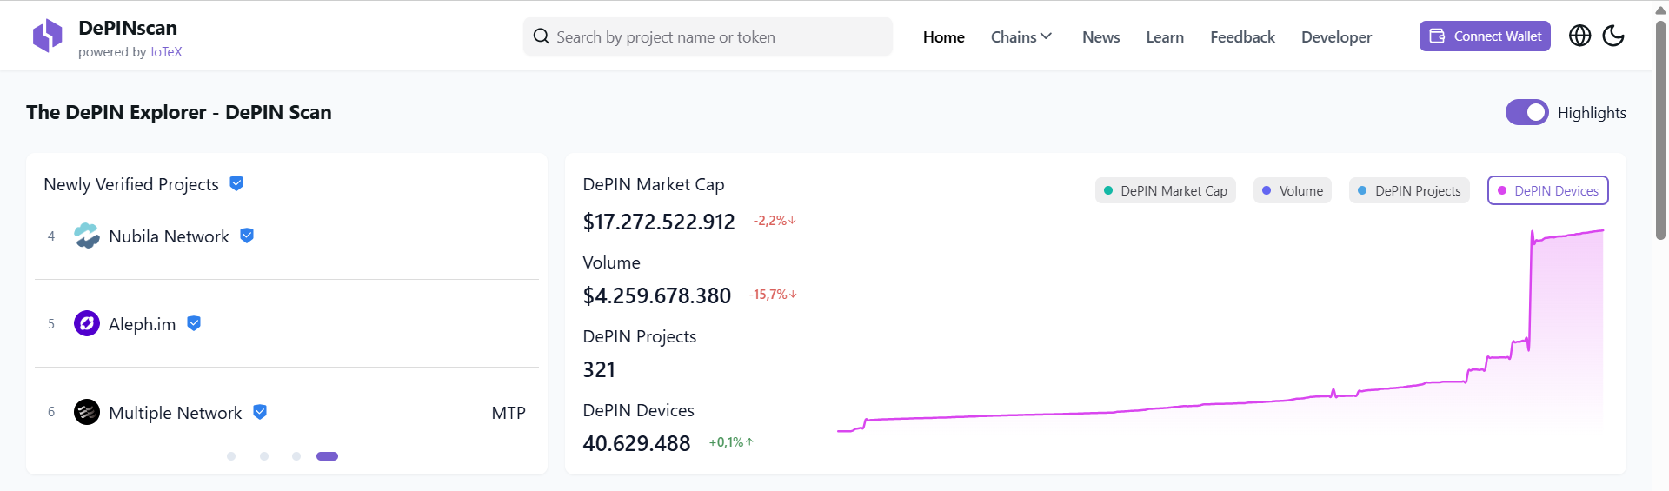Click the Multiple Network logo
The height and width of the screenshot is (491, 1669).
point(87,412)
